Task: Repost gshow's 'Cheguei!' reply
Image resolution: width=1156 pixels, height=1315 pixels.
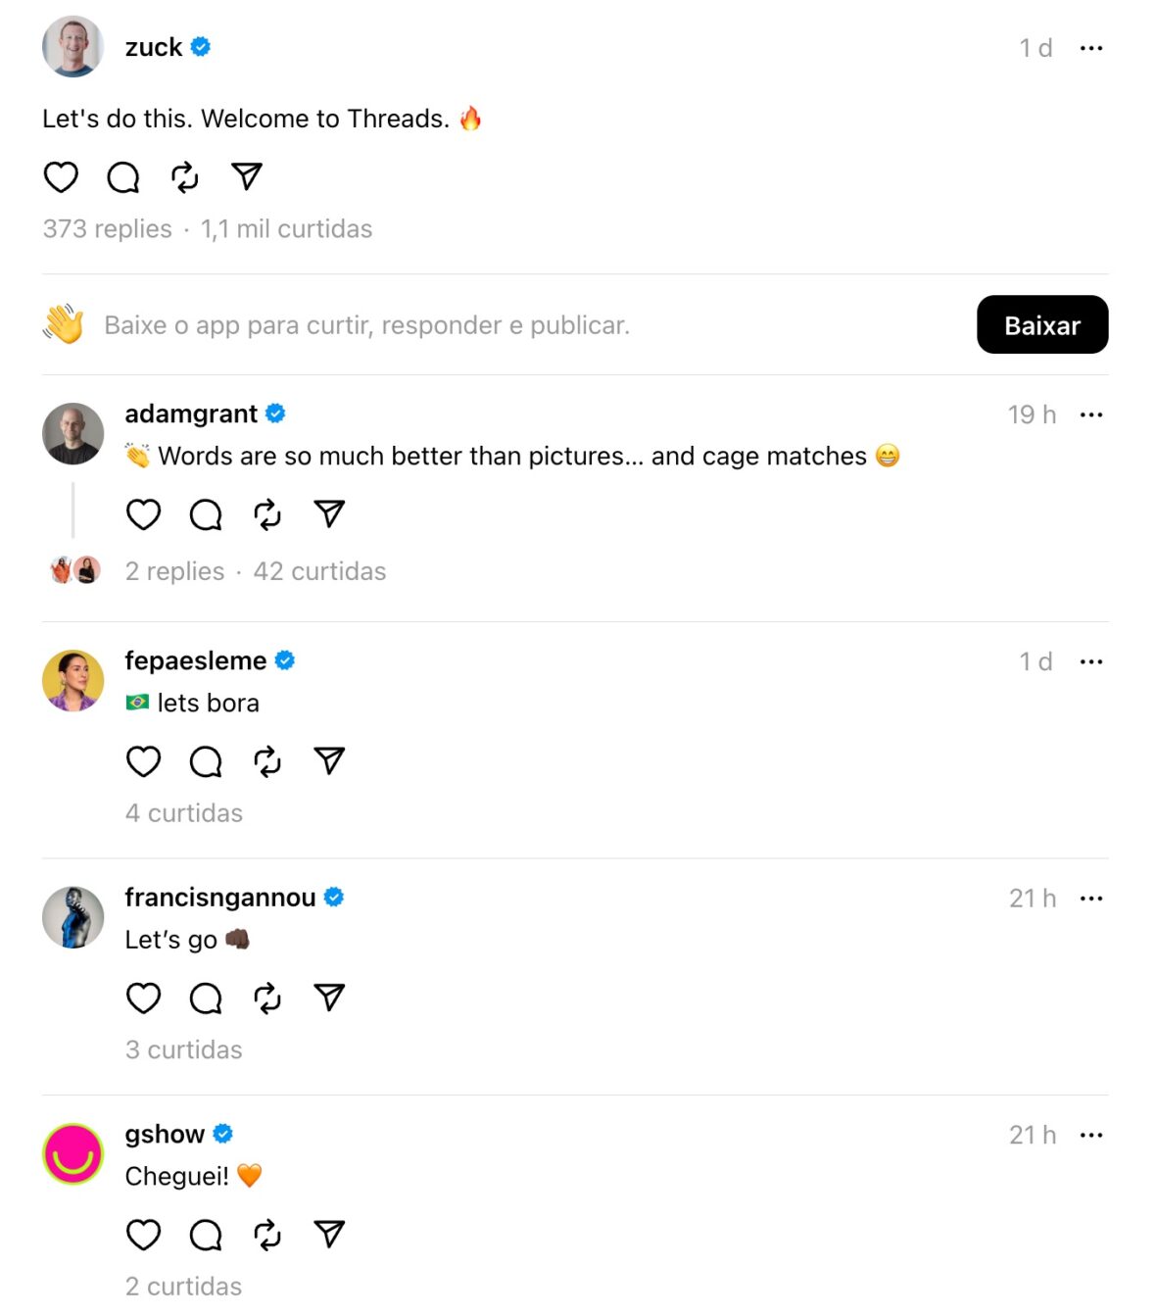Action: [x=267, y=1235]
